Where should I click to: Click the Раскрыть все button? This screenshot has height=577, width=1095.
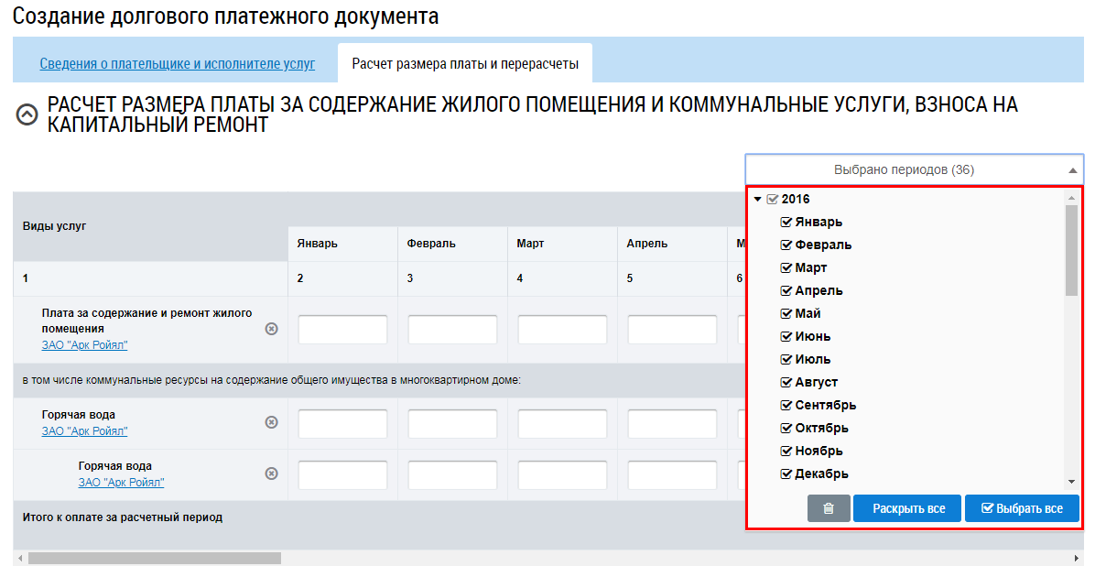pos(907,508)
